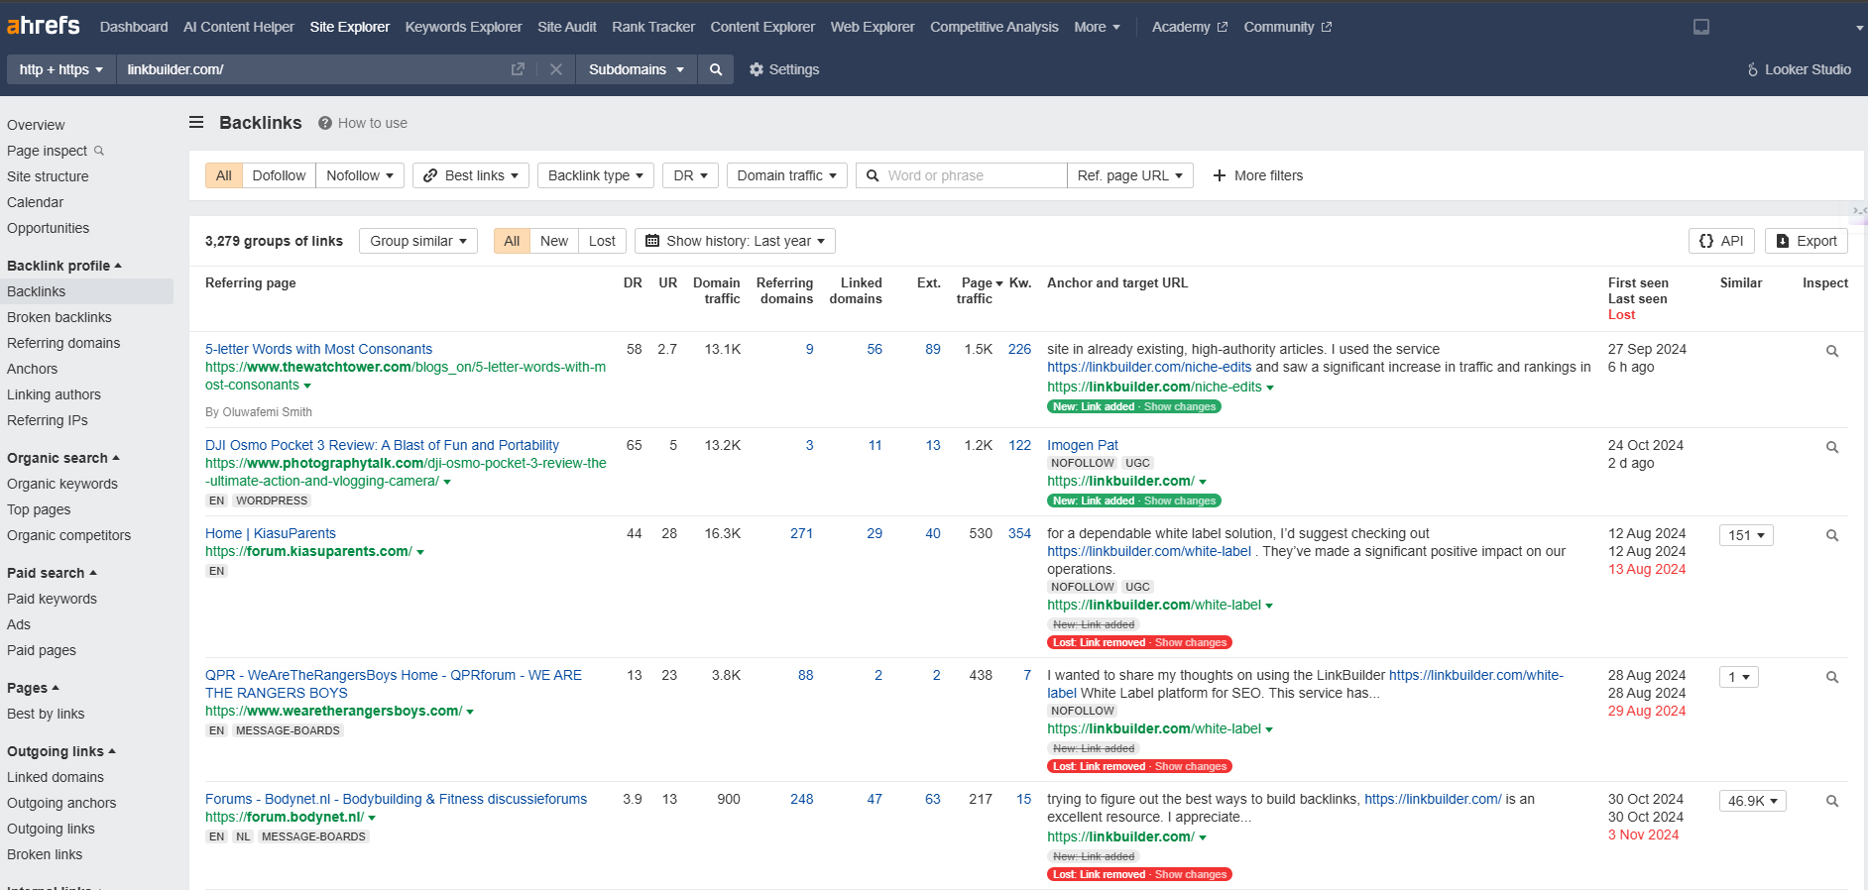Show changes for thewatchtower New link
This screenshot has height=890, width=1868.
[1180, 406]
